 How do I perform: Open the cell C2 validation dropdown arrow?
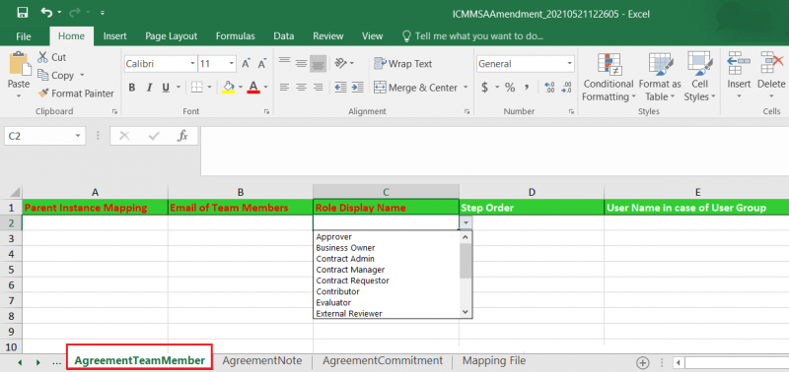[x=466, y=222]
